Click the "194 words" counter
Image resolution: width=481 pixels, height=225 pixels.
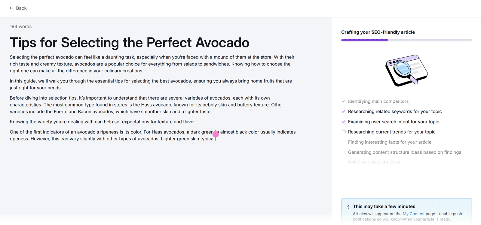coord(20,26)
